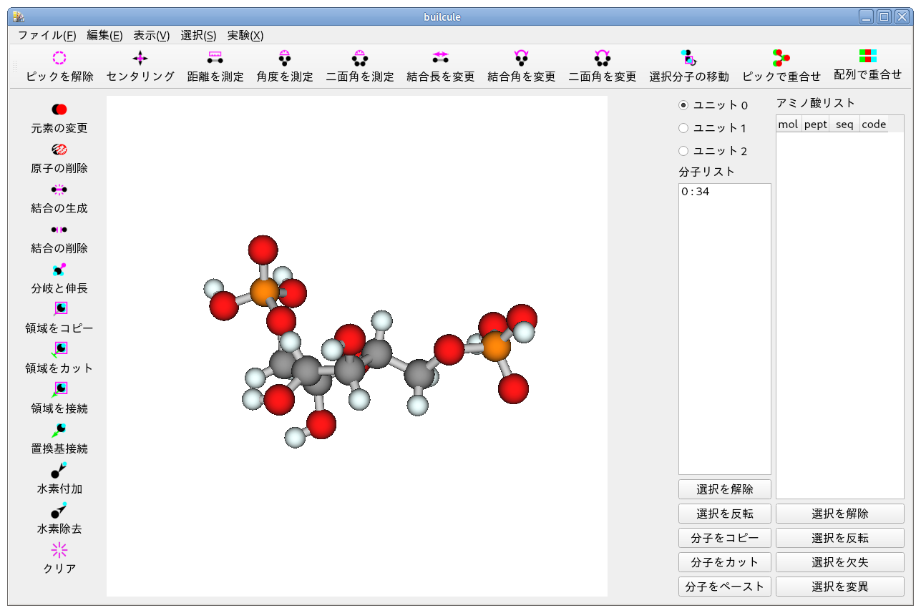Switch to ユニット 1 radio option
The height and width of the screenshot is (613, 921).
click(683, 128)
